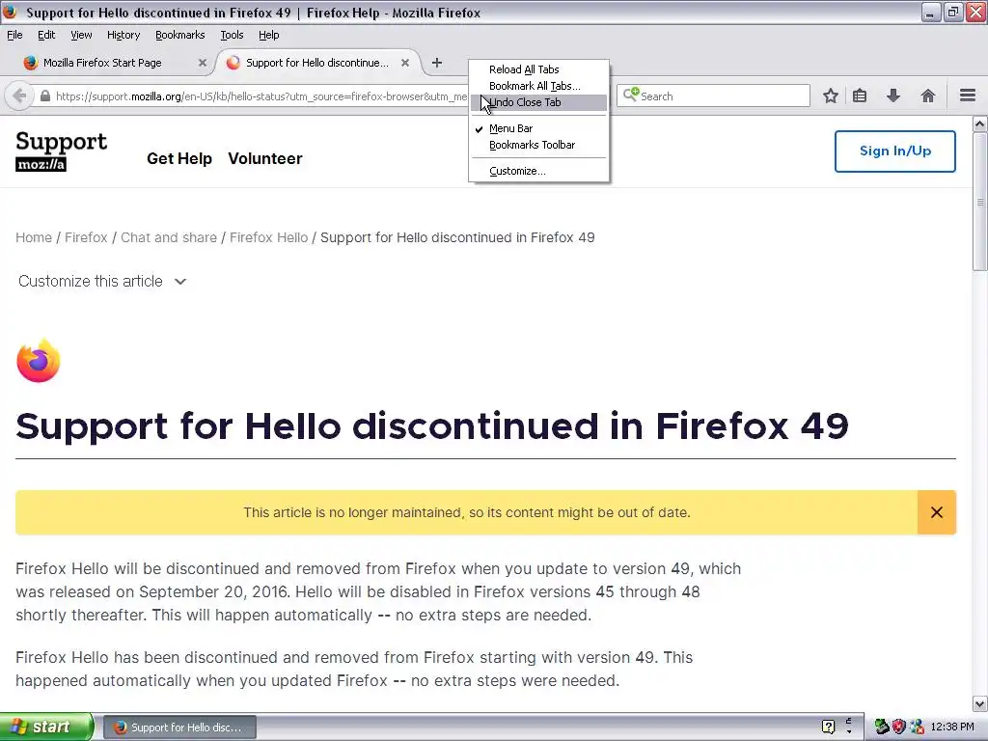
Task: Go to Home via house icon
Action: [x=927, y=96]
